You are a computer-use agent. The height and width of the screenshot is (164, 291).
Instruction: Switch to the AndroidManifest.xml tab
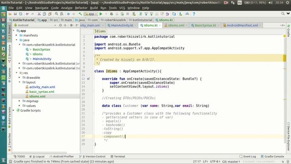pyautogui.click(x=242, y=26)
